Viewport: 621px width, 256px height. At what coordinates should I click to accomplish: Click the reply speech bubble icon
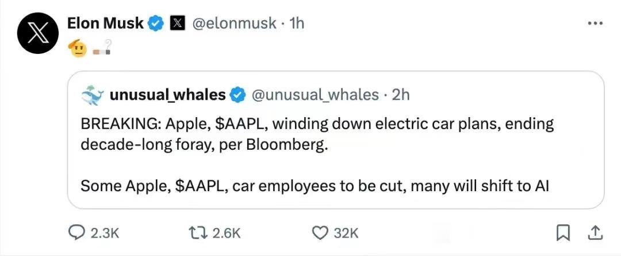pyautogui.click(x=78, y=232)
